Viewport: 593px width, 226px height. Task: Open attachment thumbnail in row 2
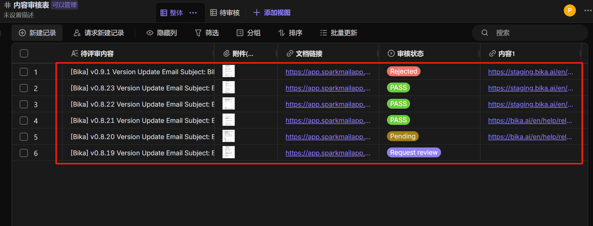point(228,87)
